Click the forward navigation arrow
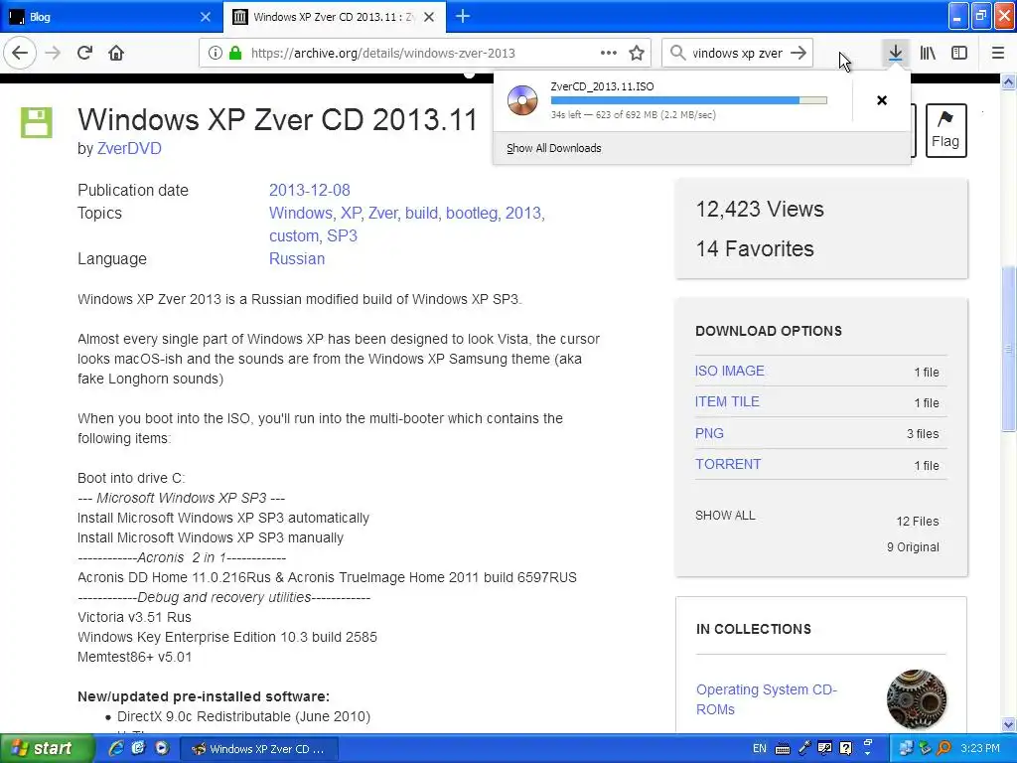The image size is (1017, 763). 53,54
